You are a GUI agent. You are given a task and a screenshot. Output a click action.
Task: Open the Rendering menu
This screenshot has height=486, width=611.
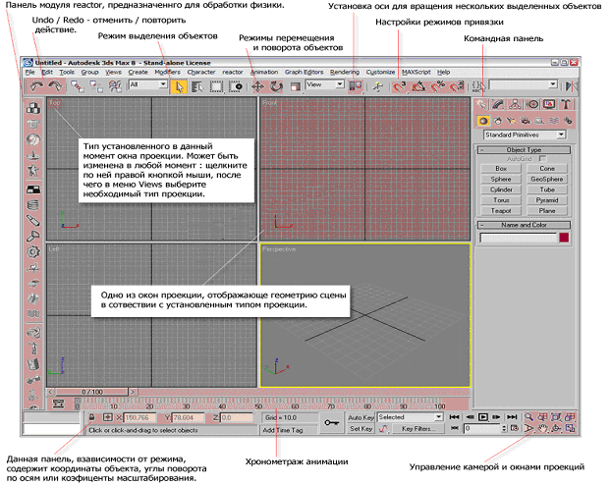[345, 72]
